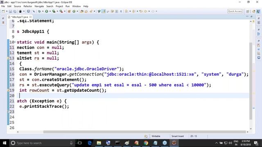Open the Edit menu

click(x=9, y=7)
